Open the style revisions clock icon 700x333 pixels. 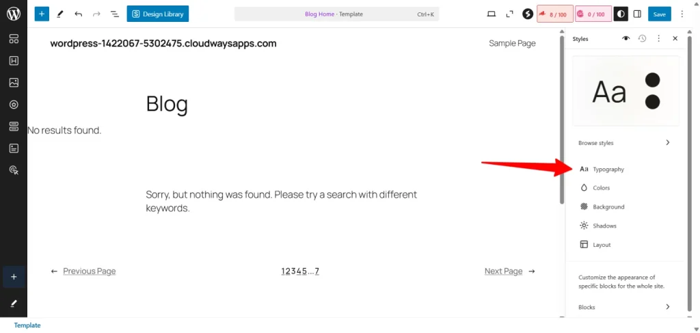[x=642, y=39]
